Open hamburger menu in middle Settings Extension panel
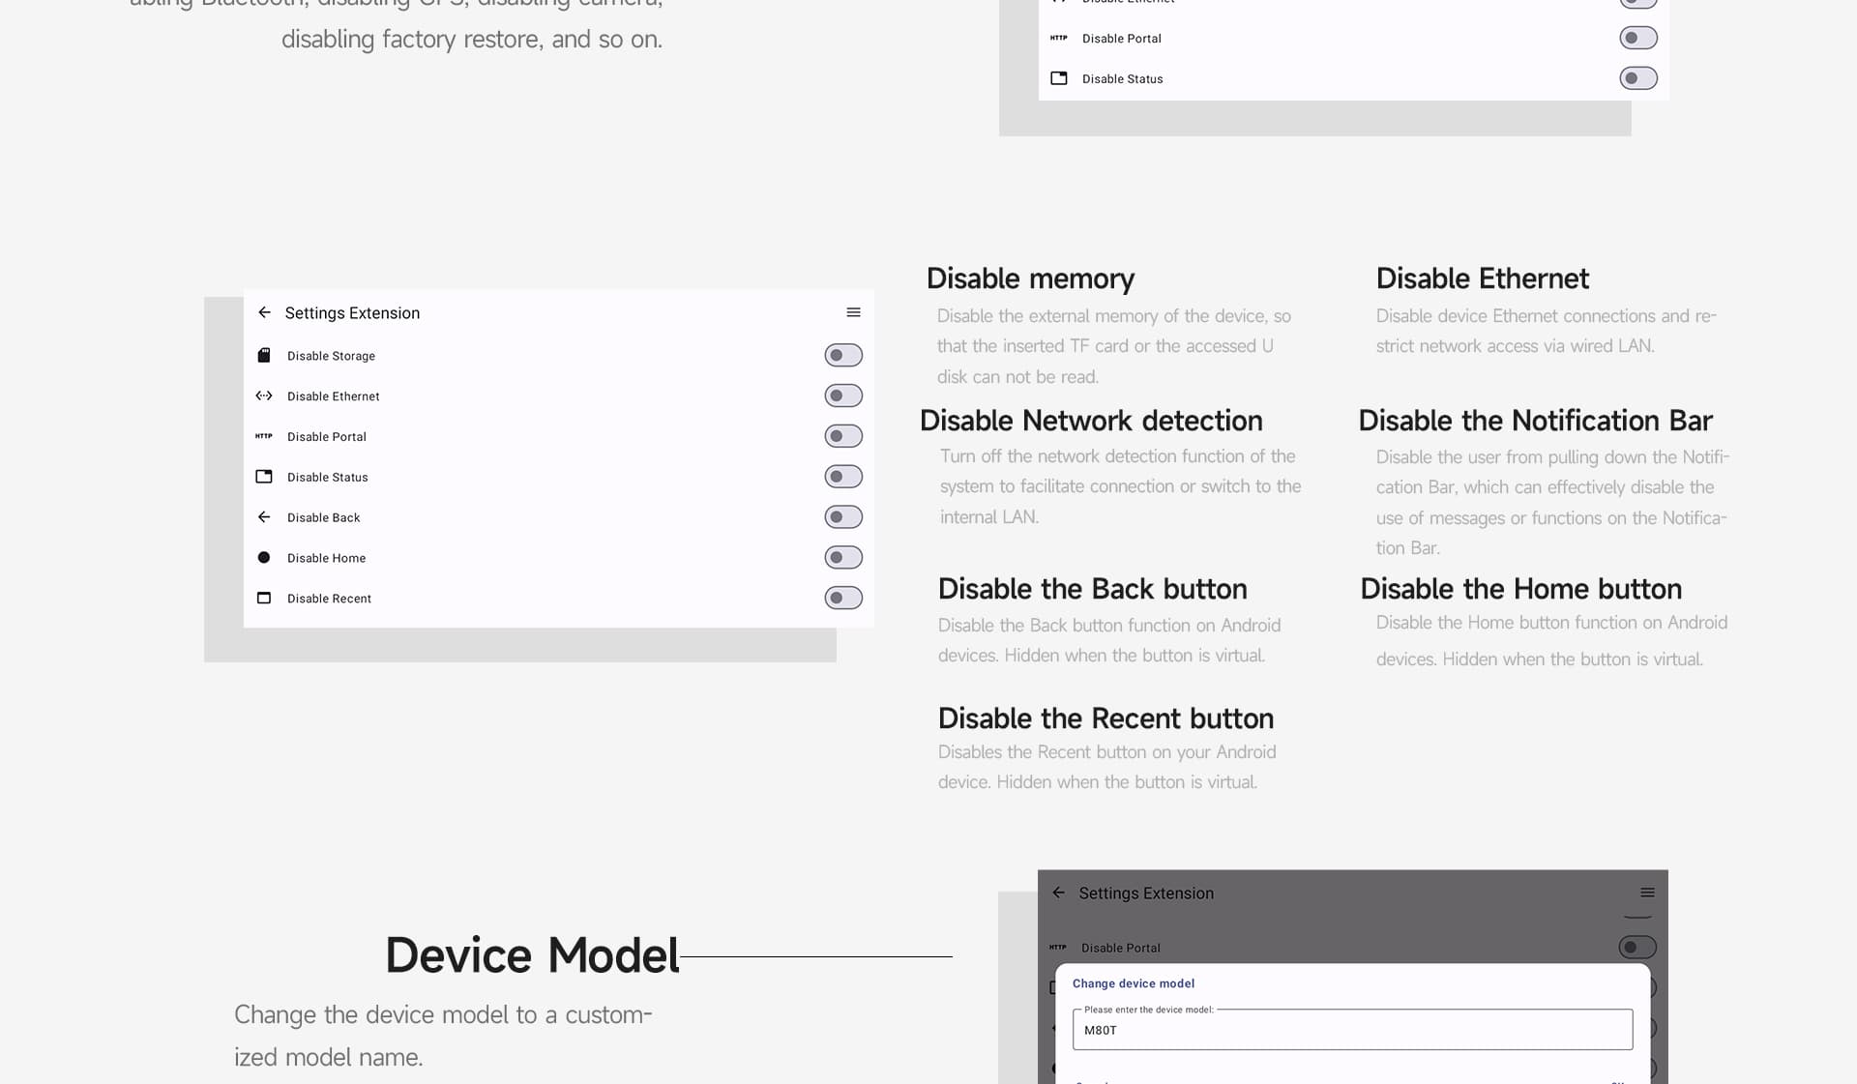This screenshot has height=1084, width=1857. [x=853, y=312]
